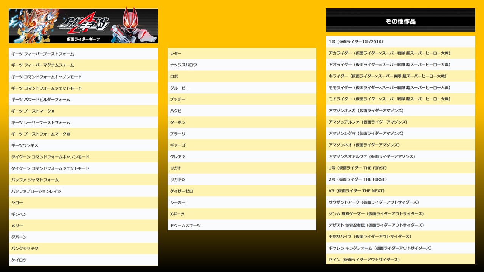Viewport: 484px width, 272px height.
Task: Select ギーツ フィーバーマグナムフォーム row
Action: (x=83, y=65)
